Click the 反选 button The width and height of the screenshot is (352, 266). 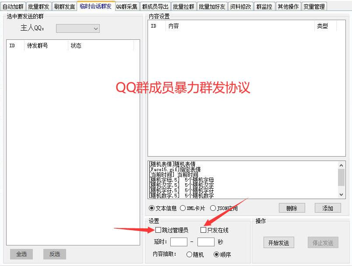pos(55,254)
